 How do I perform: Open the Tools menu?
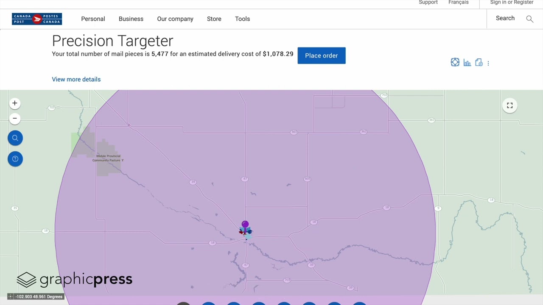tap(242, 19)
